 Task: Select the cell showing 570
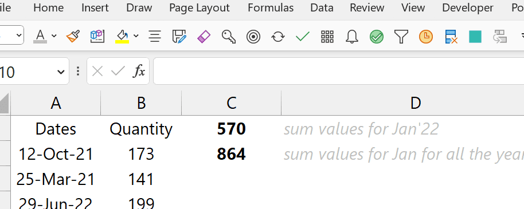pos(231,128)
